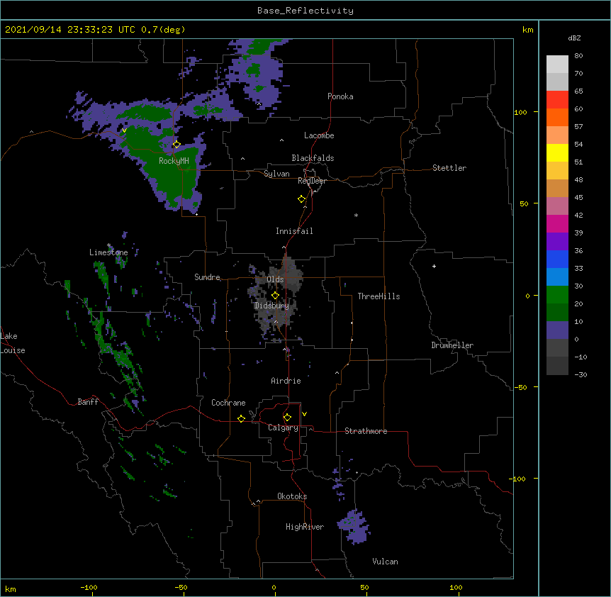Click the Limestone label

click(108, 252)
